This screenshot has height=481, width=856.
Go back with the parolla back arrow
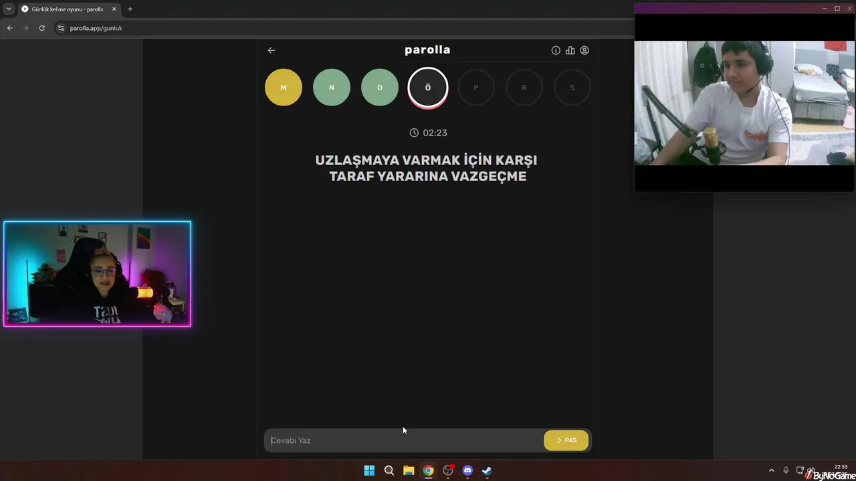(x=272, y=50)
